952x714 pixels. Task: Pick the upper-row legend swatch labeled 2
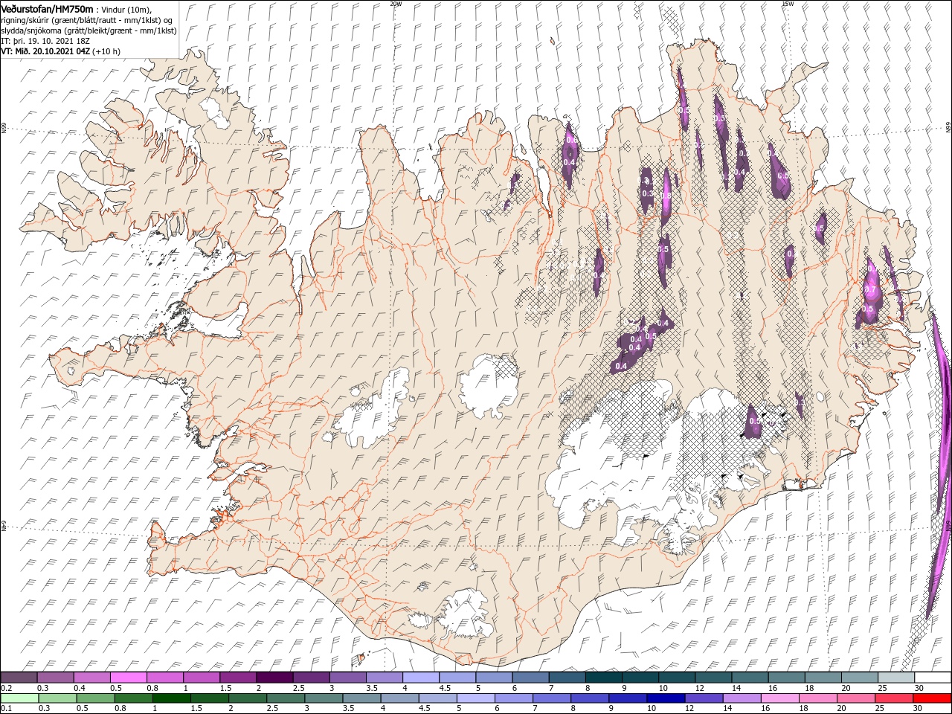(x=274, y=678)
